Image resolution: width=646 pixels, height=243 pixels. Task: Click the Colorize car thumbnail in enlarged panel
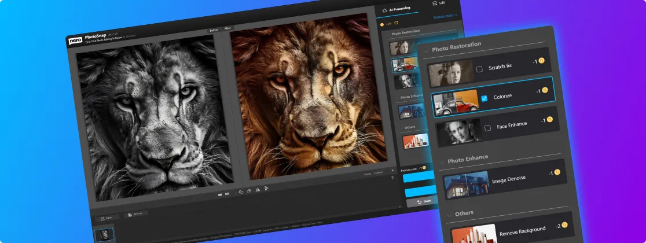click(x=456, y=102)
